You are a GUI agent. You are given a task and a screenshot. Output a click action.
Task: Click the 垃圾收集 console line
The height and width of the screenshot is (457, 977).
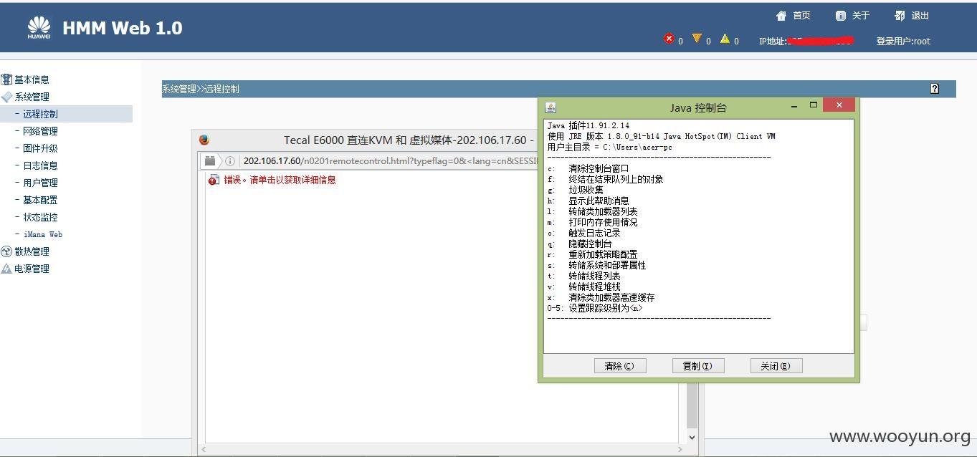click(x=586, y=190)
